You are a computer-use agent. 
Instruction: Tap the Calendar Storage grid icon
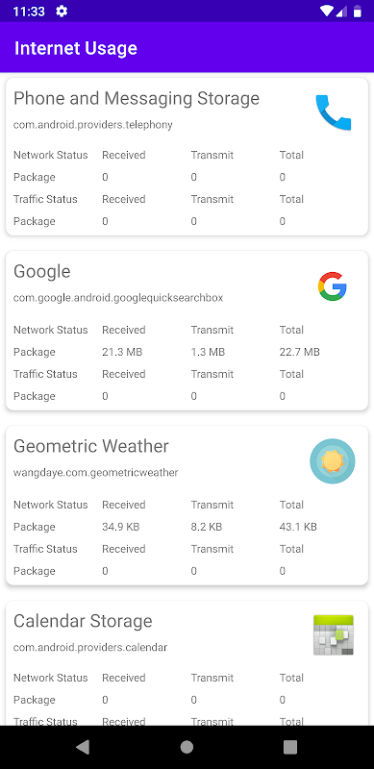point(334,635)
